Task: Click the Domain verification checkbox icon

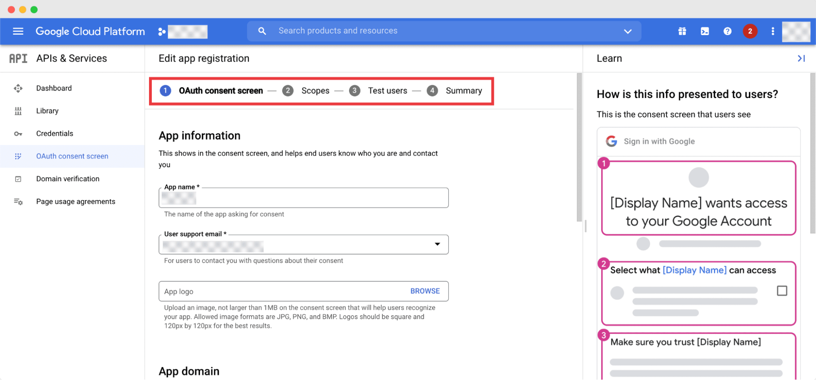Action: [x=18, y=179]
